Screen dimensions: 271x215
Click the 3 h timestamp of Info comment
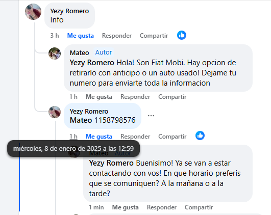click(55, 36)
